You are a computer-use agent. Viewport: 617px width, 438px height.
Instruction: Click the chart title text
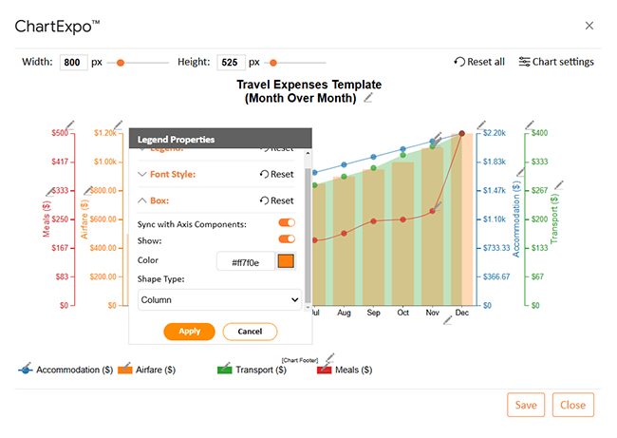[308, 91]
